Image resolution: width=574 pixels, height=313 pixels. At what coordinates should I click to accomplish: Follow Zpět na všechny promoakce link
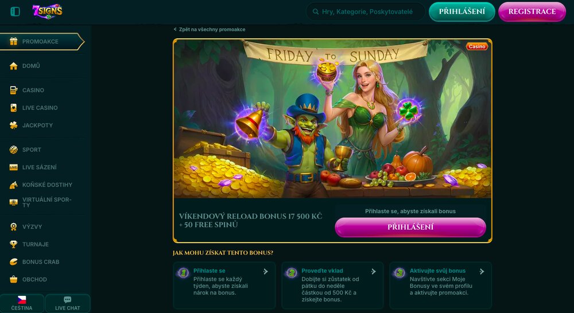point(210,29)
